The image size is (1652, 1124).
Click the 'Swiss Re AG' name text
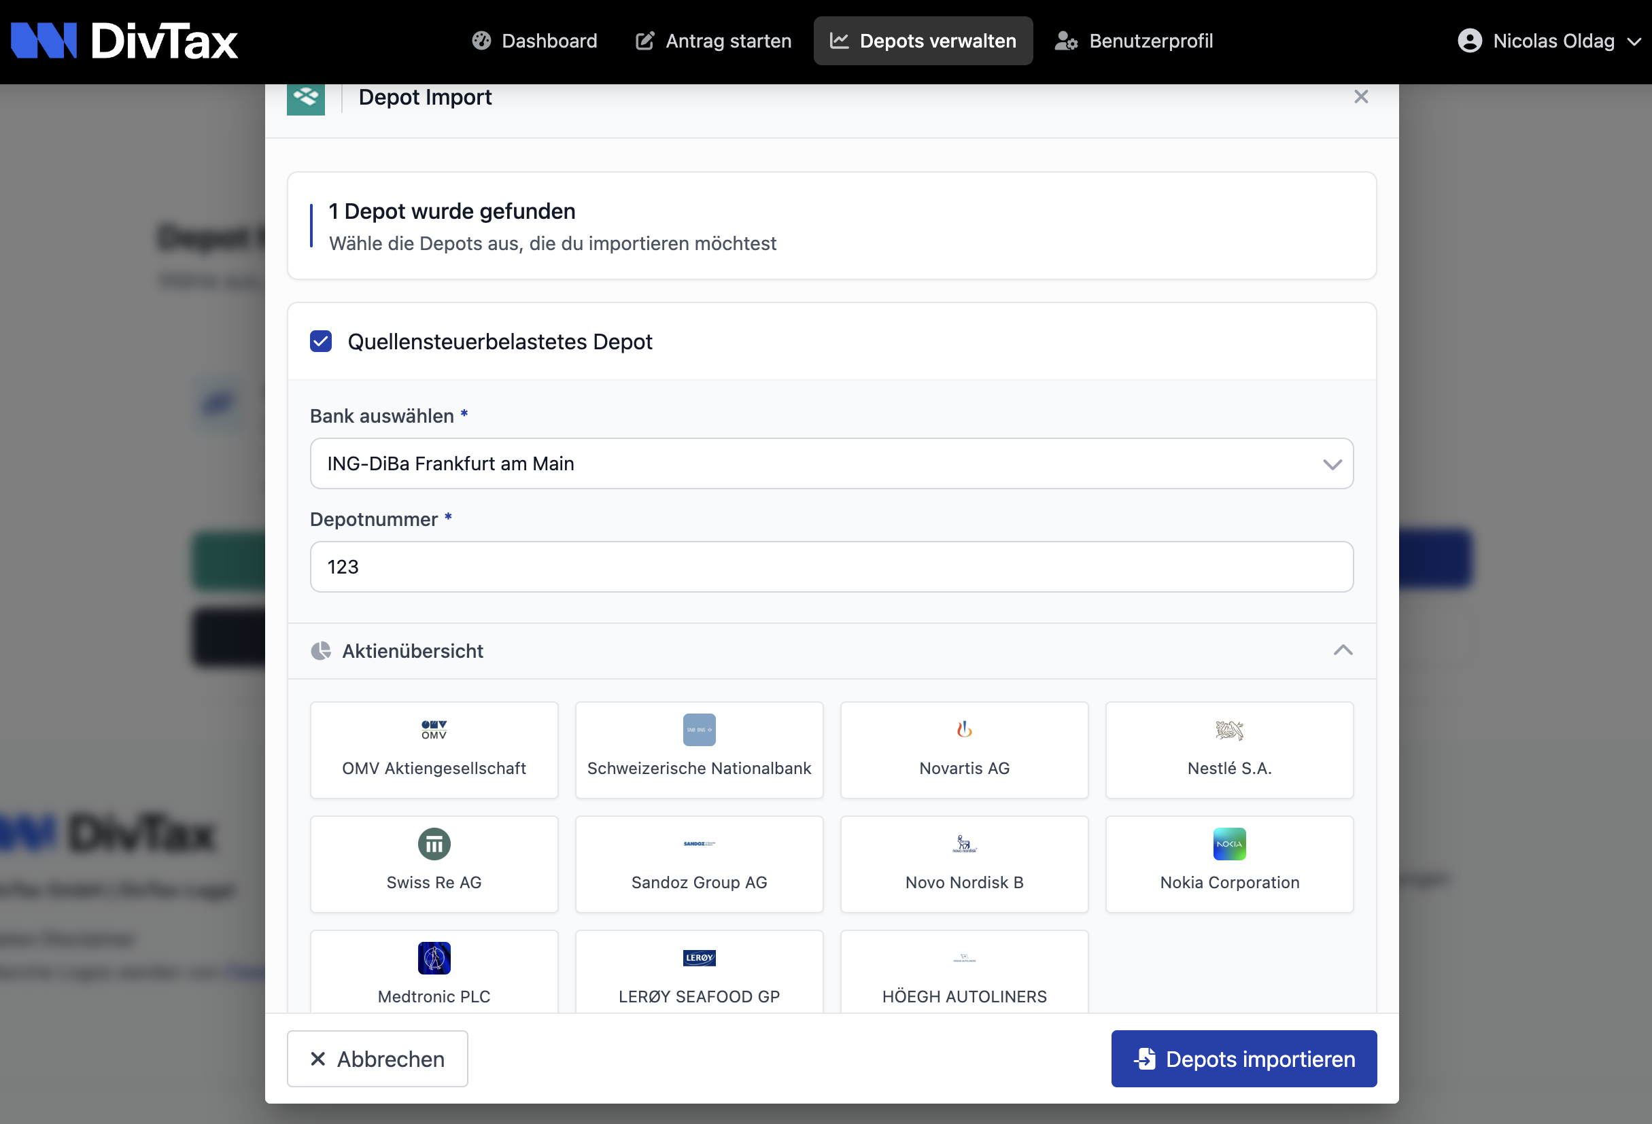pos(434,883)
